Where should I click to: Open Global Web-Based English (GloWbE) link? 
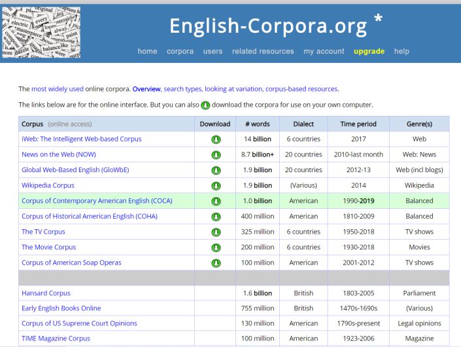[x=75, y=170]
